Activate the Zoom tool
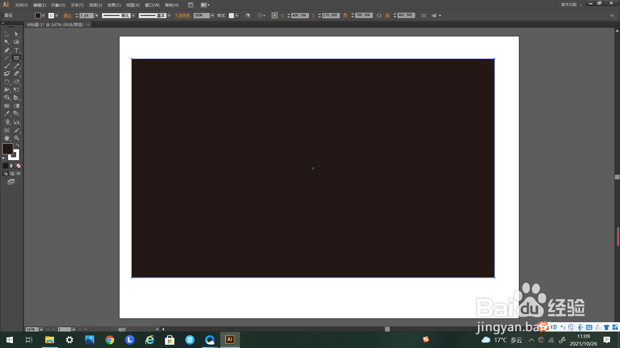Viewport: 620px width, 348px height. click(x=16, y=138)
